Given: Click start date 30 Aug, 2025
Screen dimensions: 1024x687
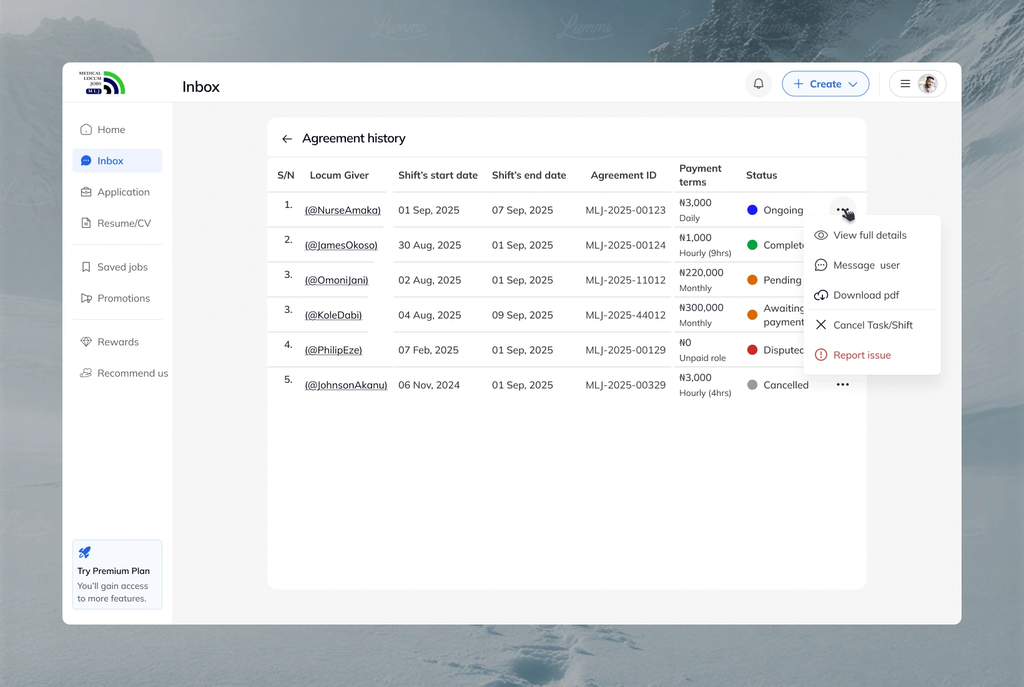Looking at the screenshot, I should click(x=430, y=245).
